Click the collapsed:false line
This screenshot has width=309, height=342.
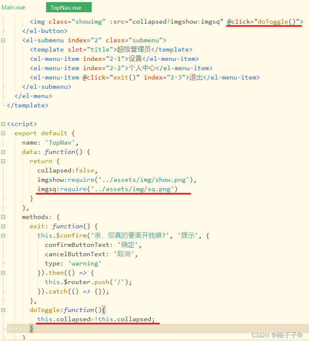(x=67, y=170)
